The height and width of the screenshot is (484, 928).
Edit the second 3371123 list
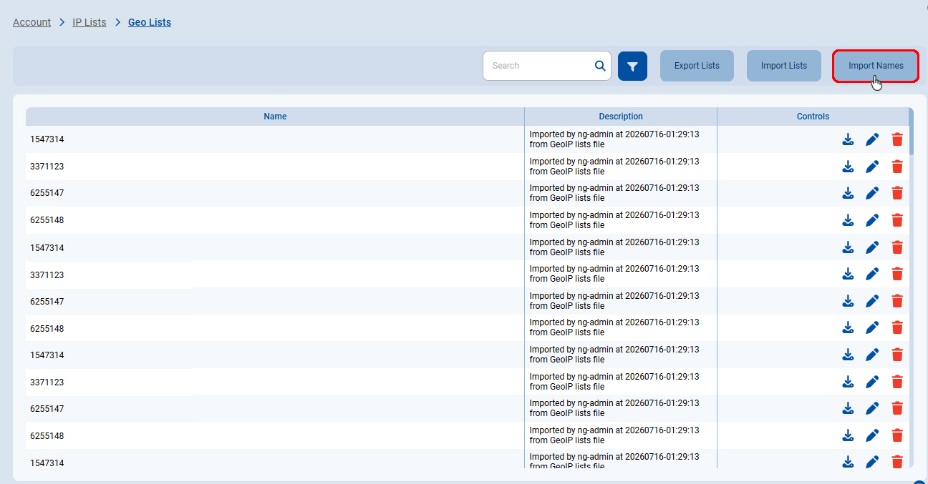click(872, 274)
